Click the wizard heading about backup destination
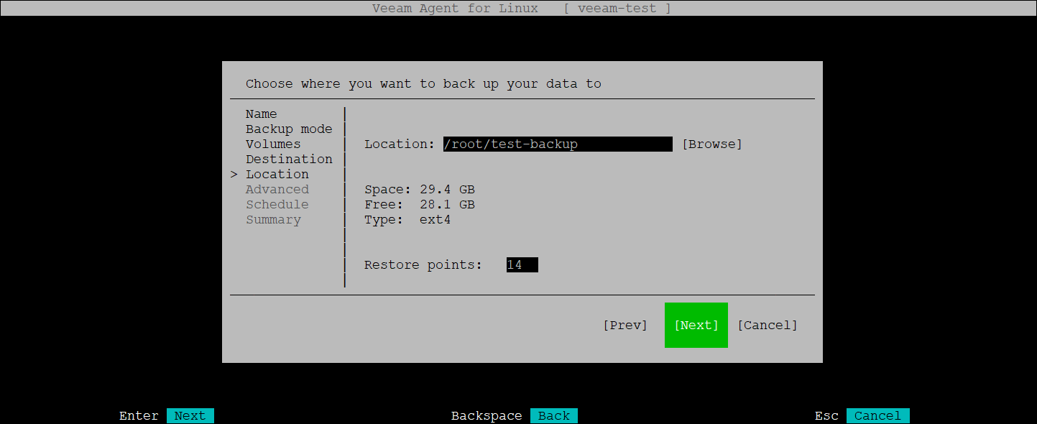Image resolution: width=1037 pixels, height=424 pixels. point(423,83)
